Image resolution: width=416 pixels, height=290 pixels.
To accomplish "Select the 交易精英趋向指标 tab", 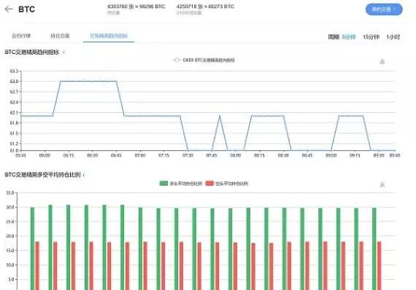I will pos(109,36).
